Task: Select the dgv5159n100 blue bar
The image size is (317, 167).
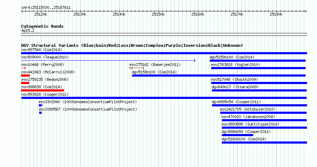Action: [x=258, y=61]
